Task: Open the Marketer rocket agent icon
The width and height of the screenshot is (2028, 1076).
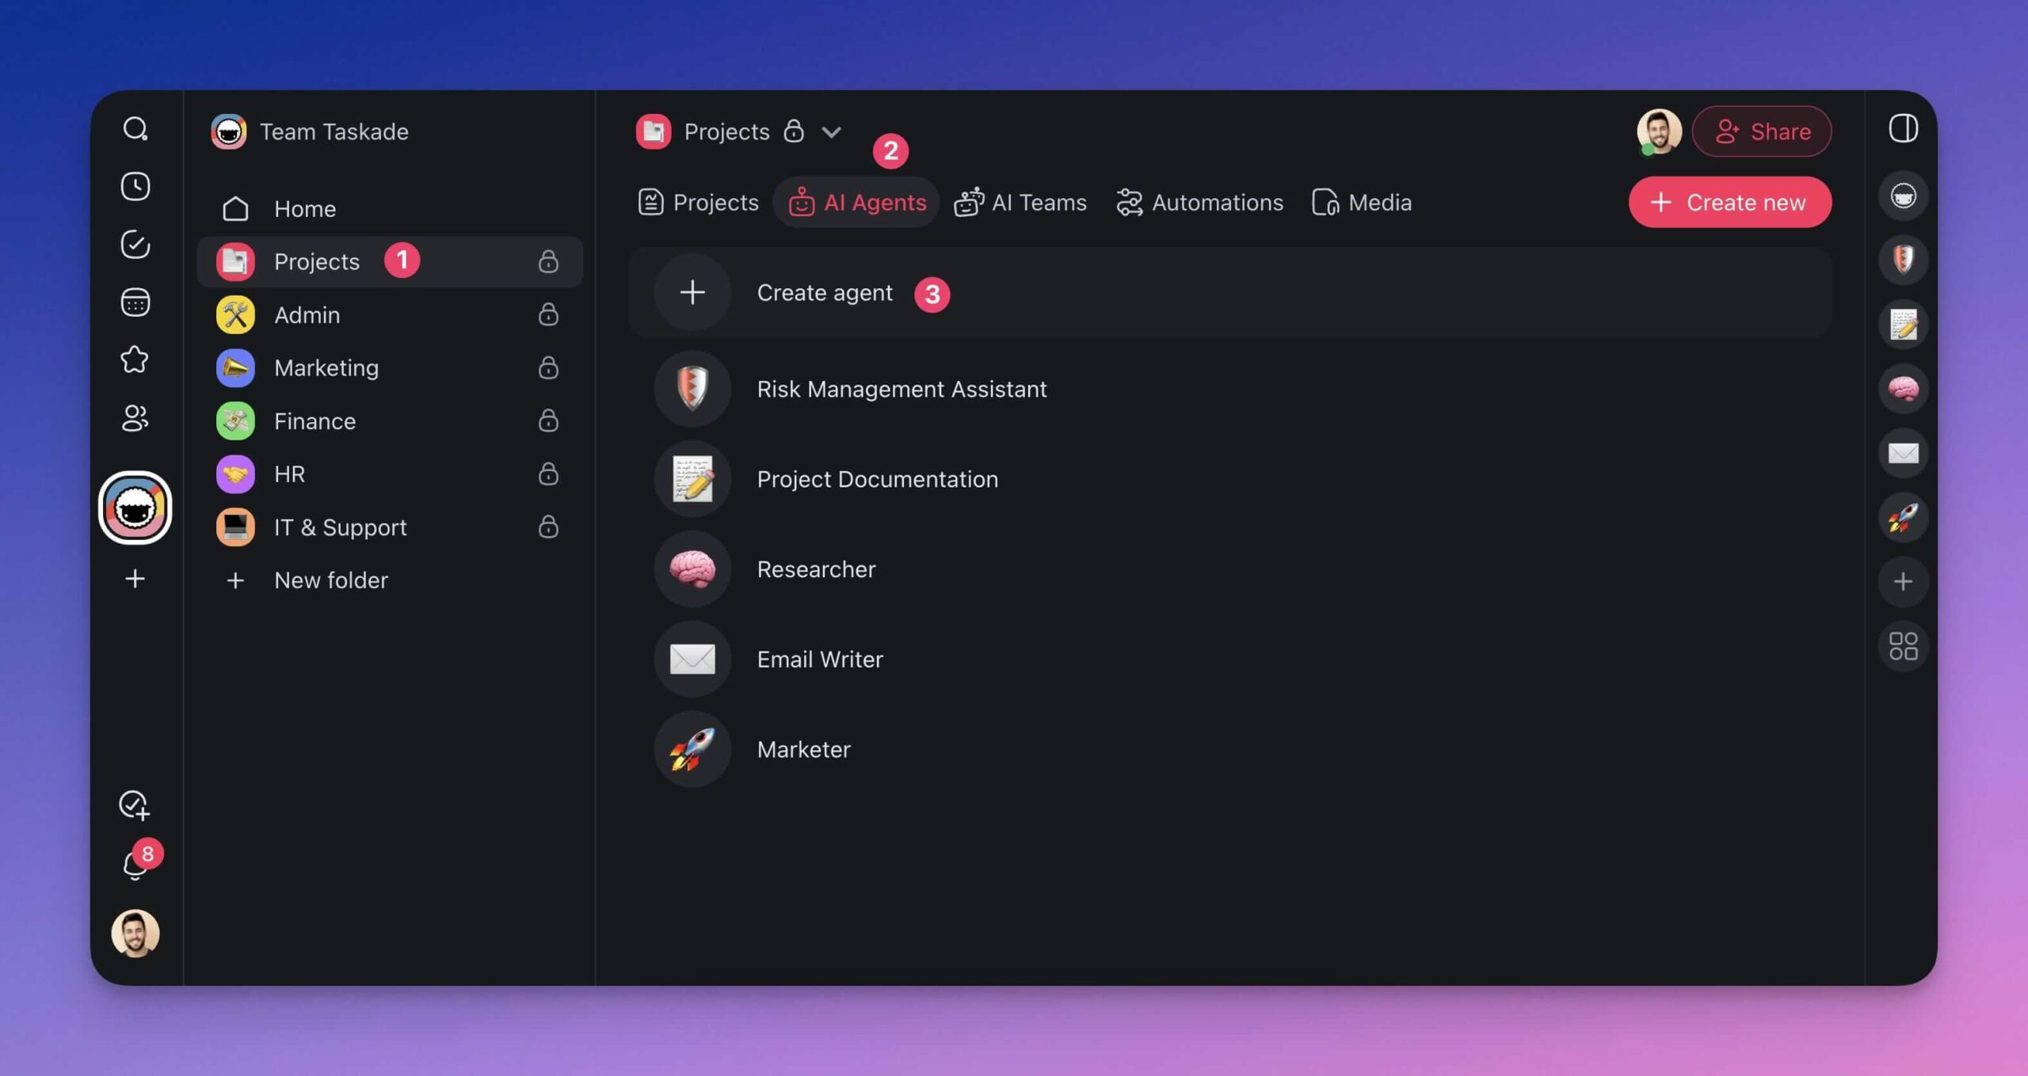Action: point(1904,517)
